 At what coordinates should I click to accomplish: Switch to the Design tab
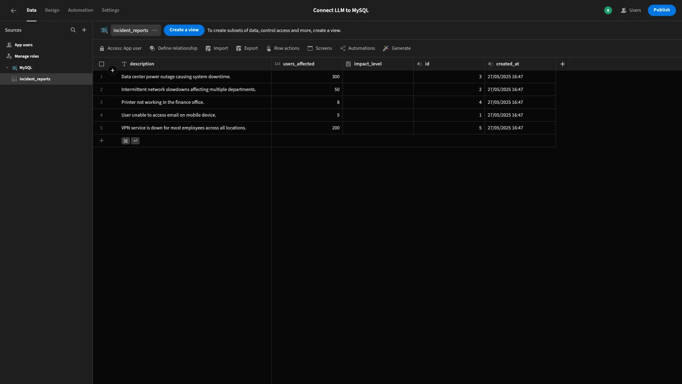pyautogui.click(x=52, y=10)
